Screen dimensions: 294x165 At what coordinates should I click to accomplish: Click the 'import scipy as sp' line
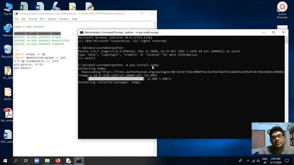pyautogui.click(x=30, y=54)
